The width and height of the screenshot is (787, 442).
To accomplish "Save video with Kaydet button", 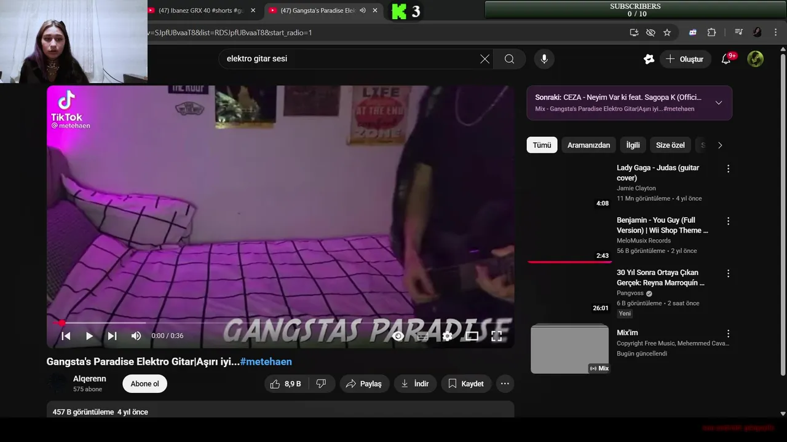I will tap(465, 384).
